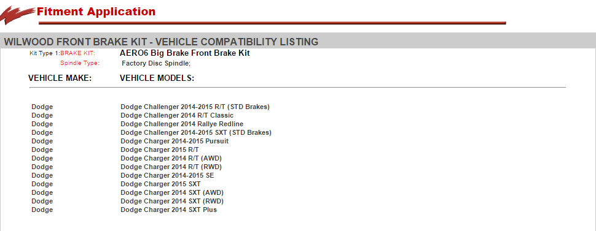Select the Vehicle Compatibility Listing header bar
Image resolution: width=596 pixels, height=231 pixels.
pos(298,42)
